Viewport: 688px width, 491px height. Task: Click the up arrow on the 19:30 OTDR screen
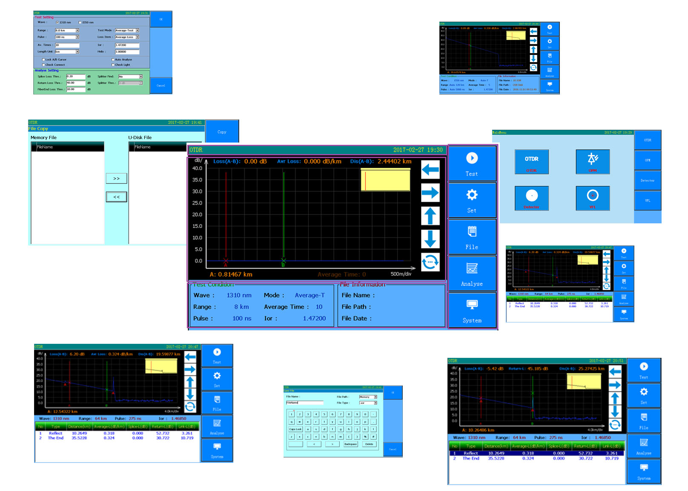tap(430, 216)
